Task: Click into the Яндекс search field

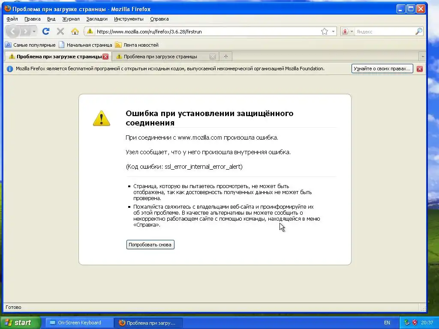Action: pyautogui.click(x=385, y=32)
